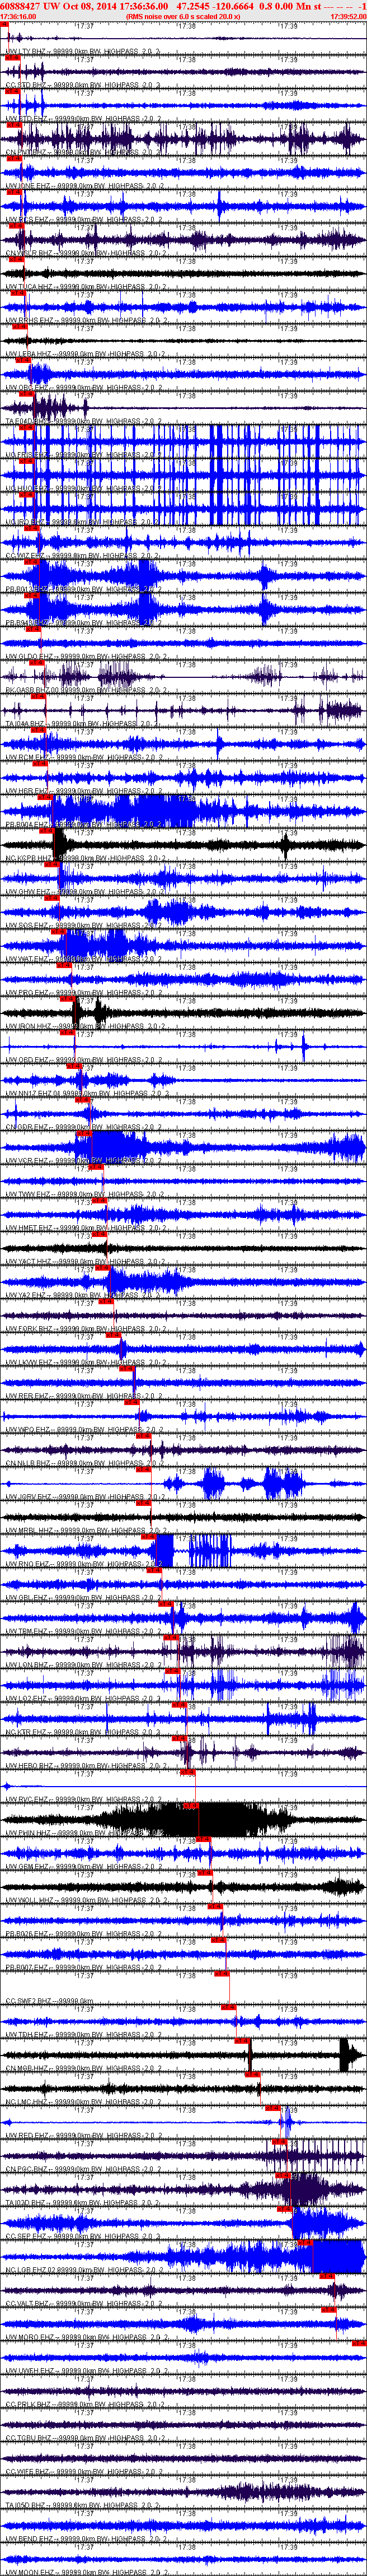Click the start time 17:36:16.00 label

pos(19,17)
